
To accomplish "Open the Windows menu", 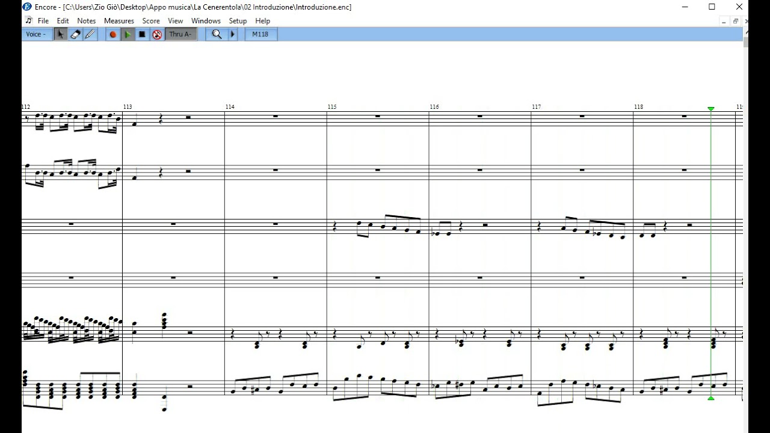I will point(206,20).
